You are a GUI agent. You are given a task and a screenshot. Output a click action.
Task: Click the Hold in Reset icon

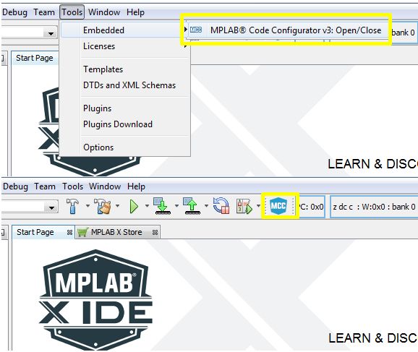click(x=221, y=206)
